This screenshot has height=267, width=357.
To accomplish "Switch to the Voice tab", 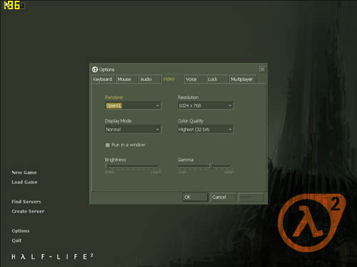I will click(195, 79).
